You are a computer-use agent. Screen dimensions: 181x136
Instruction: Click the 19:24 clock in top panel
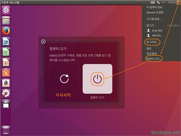coord(171,3)
